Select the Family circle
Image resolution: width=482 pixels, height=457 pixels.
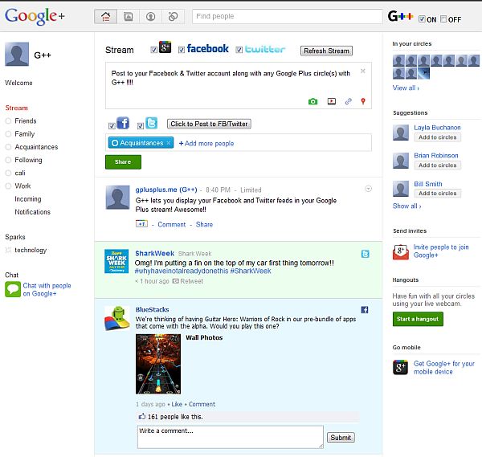pos(25,133)
